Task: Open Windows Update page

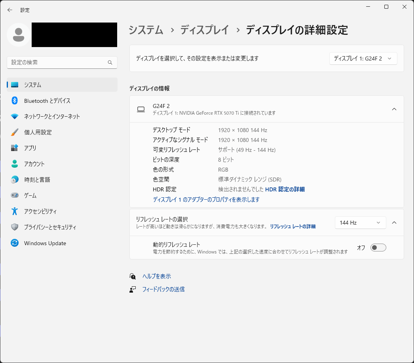Action: click(62, 243)
